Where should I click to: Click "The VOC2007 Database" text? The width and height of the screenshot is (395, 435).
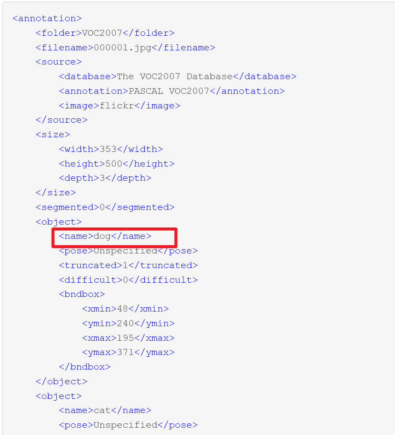[175, 77]
